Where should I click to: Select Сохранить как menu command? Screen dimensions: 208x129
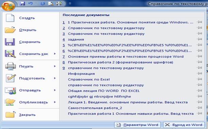tap(34, 54)
